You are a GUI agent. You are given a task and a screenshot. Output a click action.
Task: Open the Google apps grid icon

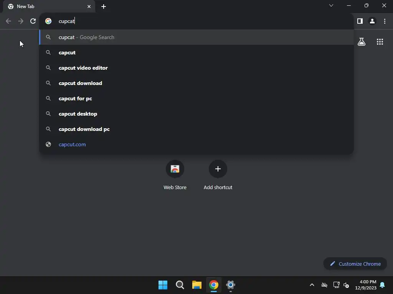click(380, 42)
